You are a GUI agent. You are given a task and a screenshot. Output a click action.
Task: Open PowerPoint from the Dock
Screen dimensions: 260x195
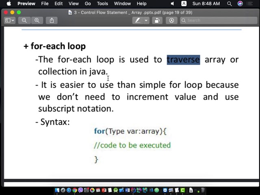point(104,190)
